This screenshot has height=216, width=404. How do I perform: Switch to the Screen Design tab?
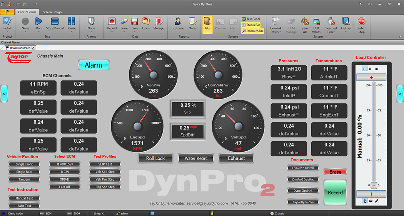pyautogui.click(x=52, y=12)
